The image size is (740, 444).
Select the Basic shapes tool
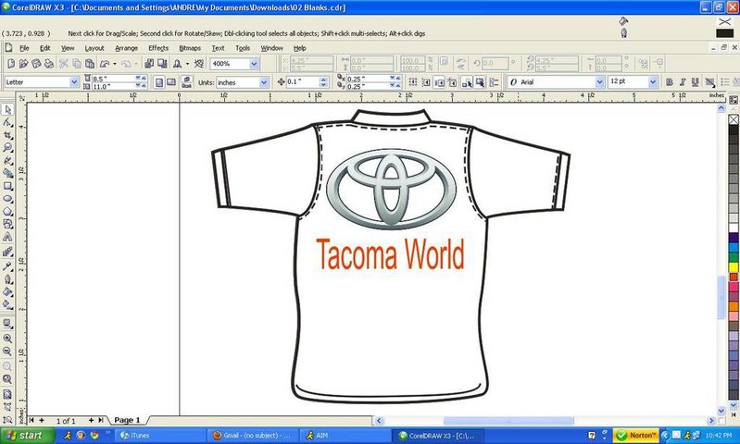click(7, 225)
